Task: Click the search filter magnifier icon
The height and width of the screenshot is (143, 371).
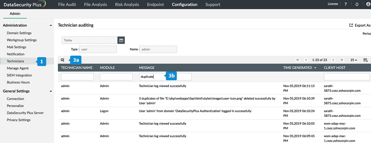Action: pyautogui.click(x=63, y=60)
